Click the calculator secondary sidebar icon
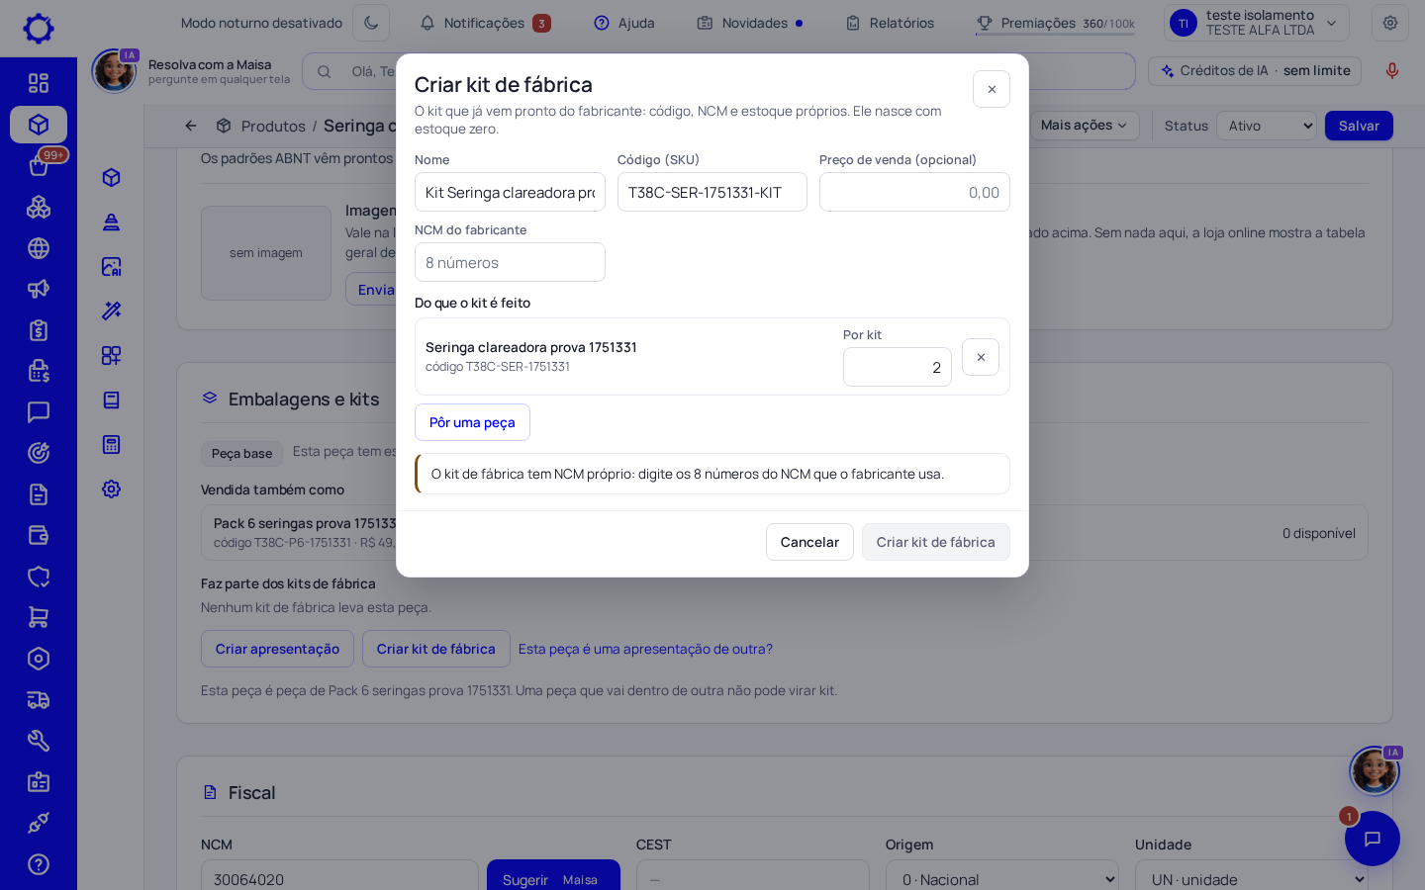1425x890 pixels. click(x=111, y=444)
